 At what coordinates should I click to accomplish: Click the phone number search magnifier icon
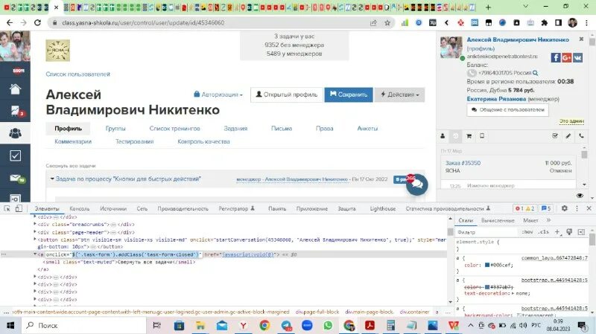click(535, 73)
